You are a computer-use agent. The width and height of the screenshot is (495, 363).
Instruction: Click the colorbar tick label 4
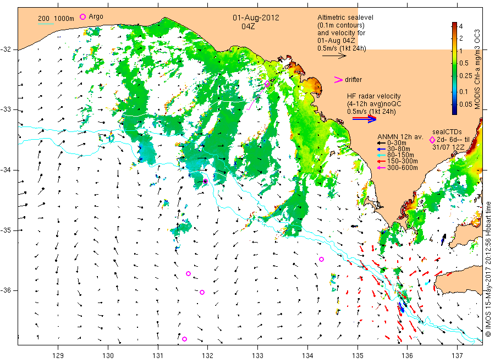click(x=461, y=26)
